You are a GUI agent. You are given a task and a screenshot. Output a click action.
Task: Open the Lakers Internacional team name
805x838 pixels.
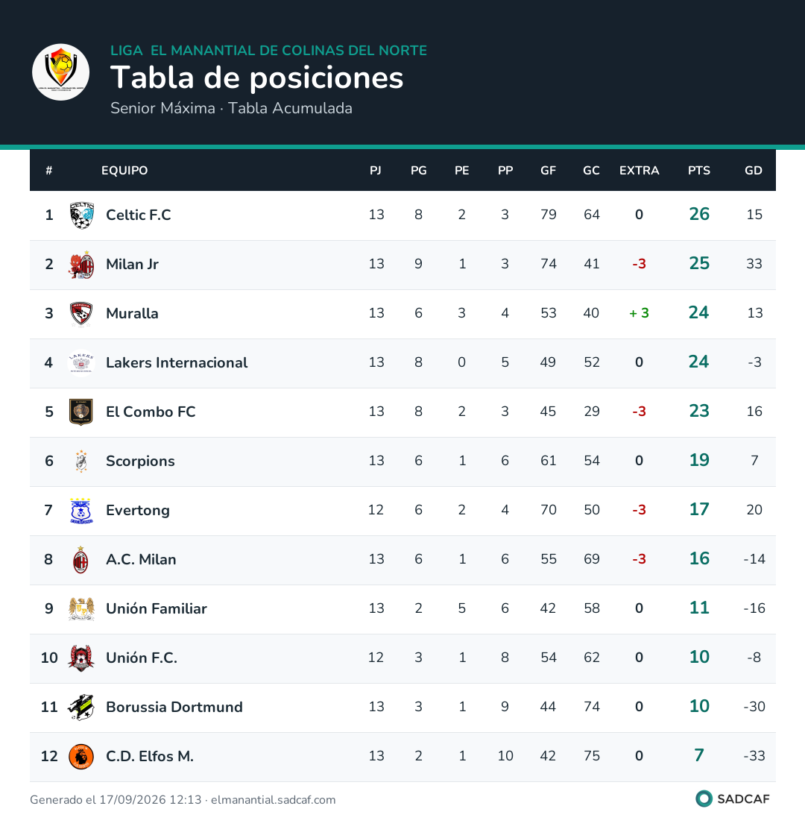[x=176, y=362]
